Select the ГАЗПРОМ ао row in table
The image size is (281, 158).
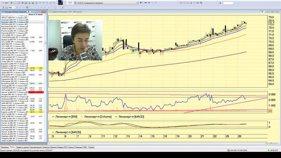click(x=22, y=77)
